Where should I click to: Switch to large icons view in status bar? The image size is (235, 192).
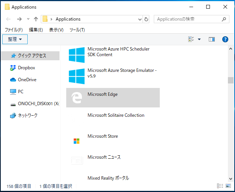coord(228,186)
